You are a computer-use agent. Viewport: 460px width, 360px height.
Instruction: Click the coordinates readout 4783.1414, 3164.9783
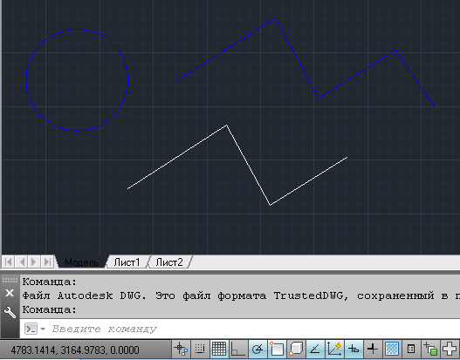(x=75, y=350)
